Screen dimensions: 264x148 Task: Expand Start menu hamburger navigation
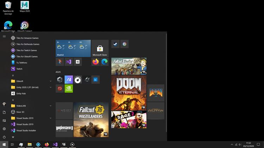click(x=4, y=36)
